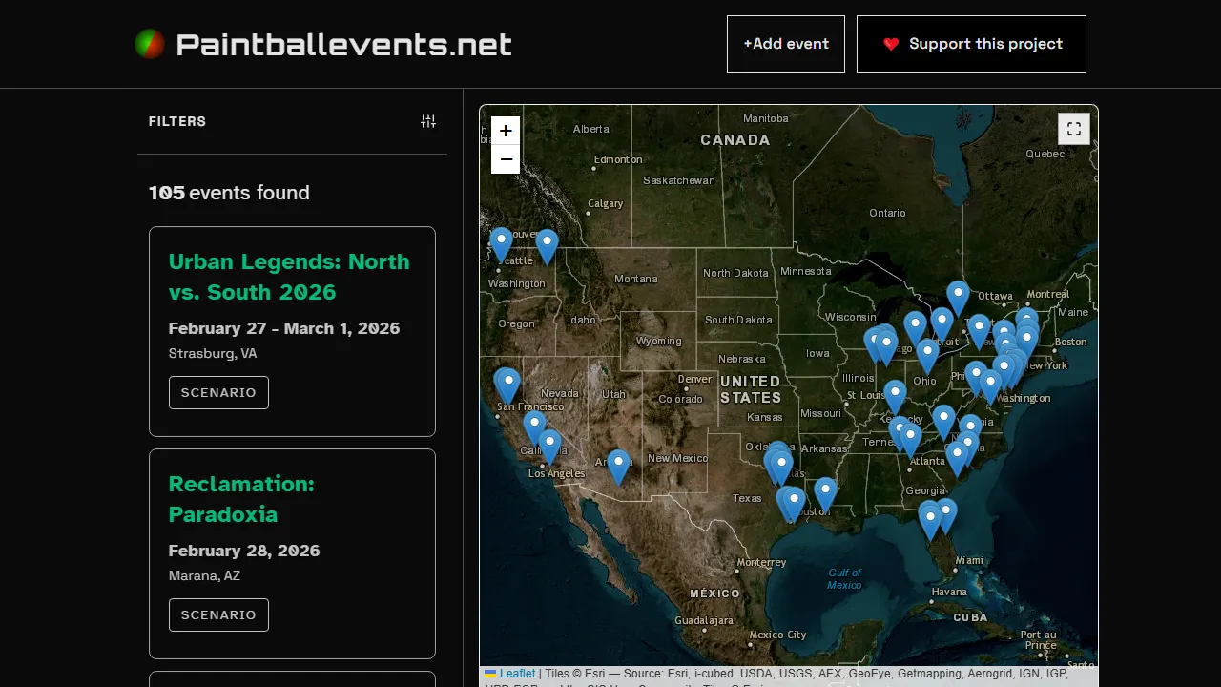This screenshot has width=1221, height=687.
Task: Click the map marker near Los Angeles
Action: [x=549, y=442]
